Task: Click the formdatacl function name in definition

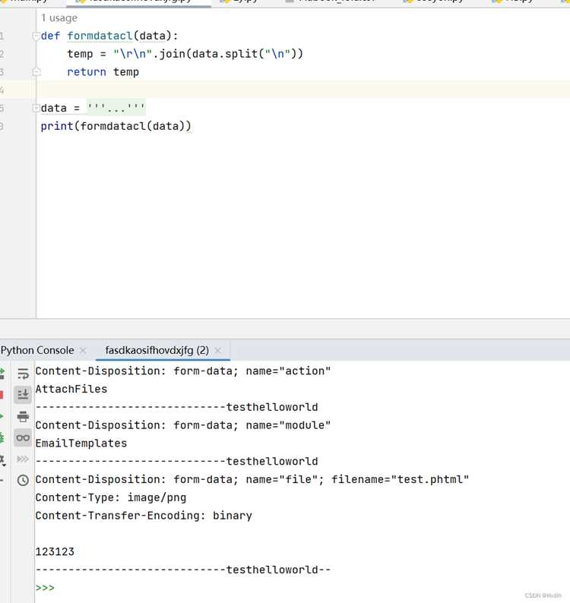Action: [x=100, y=36]
